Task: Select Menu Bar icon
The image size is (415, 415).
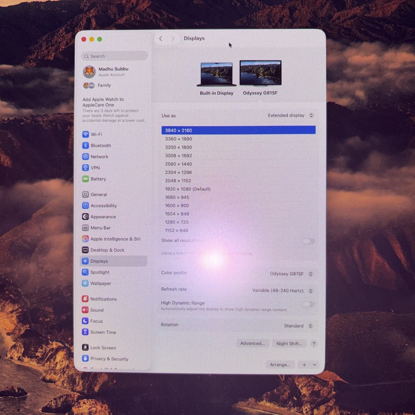Action: click(x=85, y=228)
